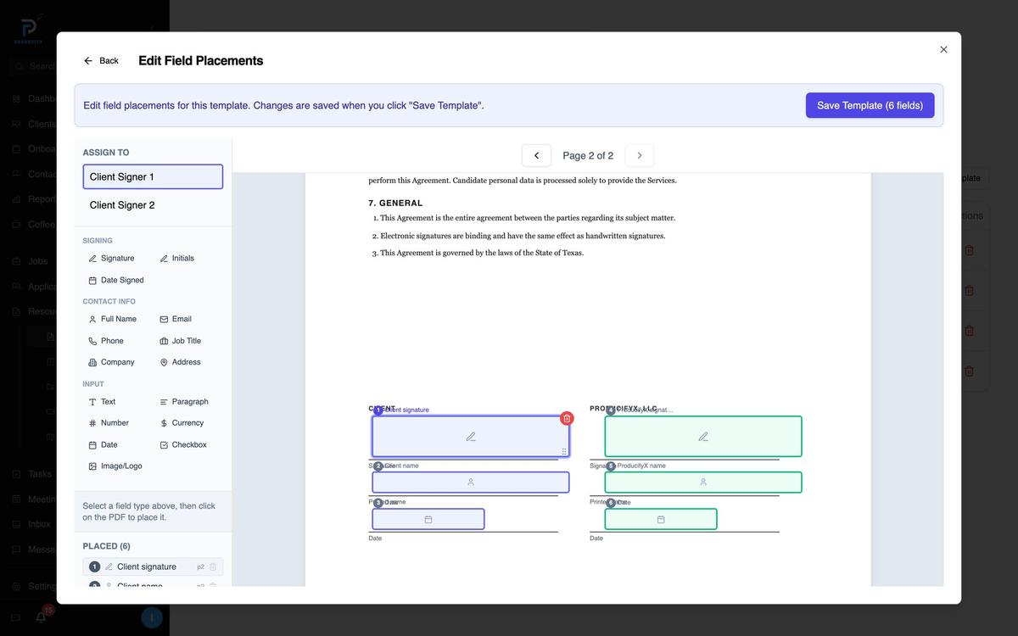Screen dimensions: 1018x636
Task: Click the 'PLACED (6)' heading
Action: [107, 546]
